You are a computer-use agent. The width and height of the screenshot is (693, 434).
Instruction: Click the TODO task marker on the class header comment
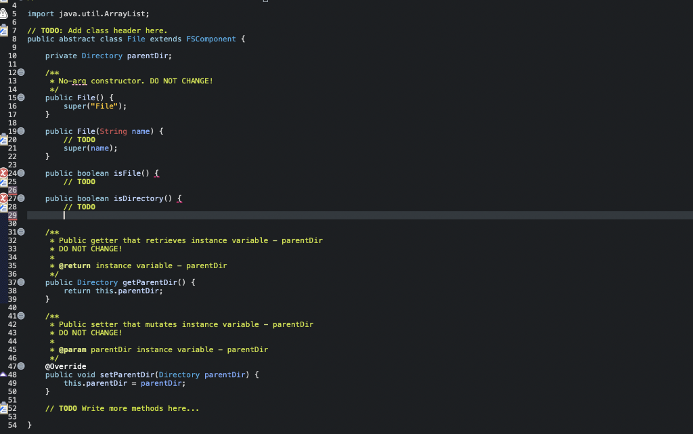coord(5,30)
